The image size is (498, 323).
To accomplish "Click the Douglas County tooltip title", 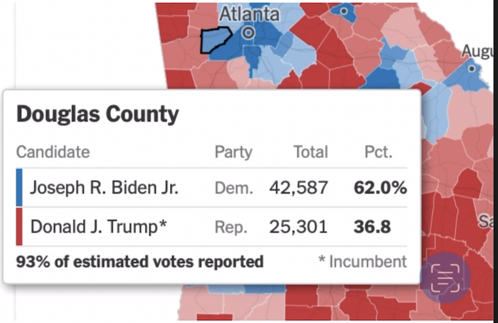I will (x=98, y=114).
